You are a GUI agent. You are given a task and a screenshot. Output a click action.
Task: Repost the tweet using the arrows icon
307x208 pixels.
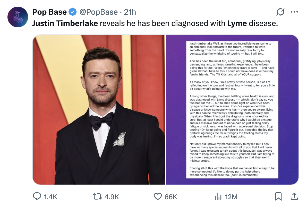(x=97, y=197)
